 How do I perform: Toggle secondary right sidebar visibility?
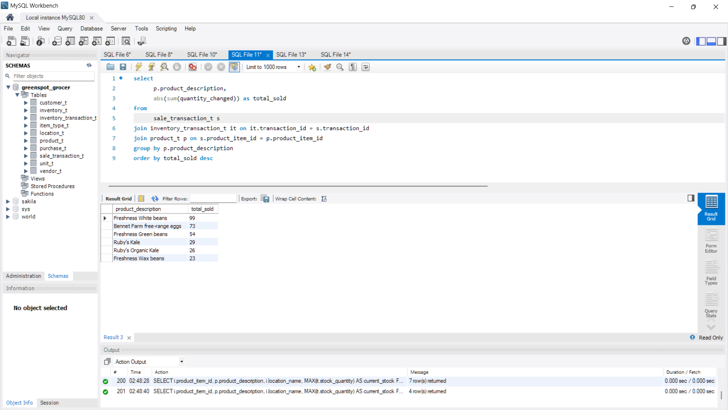pos(722,41)
